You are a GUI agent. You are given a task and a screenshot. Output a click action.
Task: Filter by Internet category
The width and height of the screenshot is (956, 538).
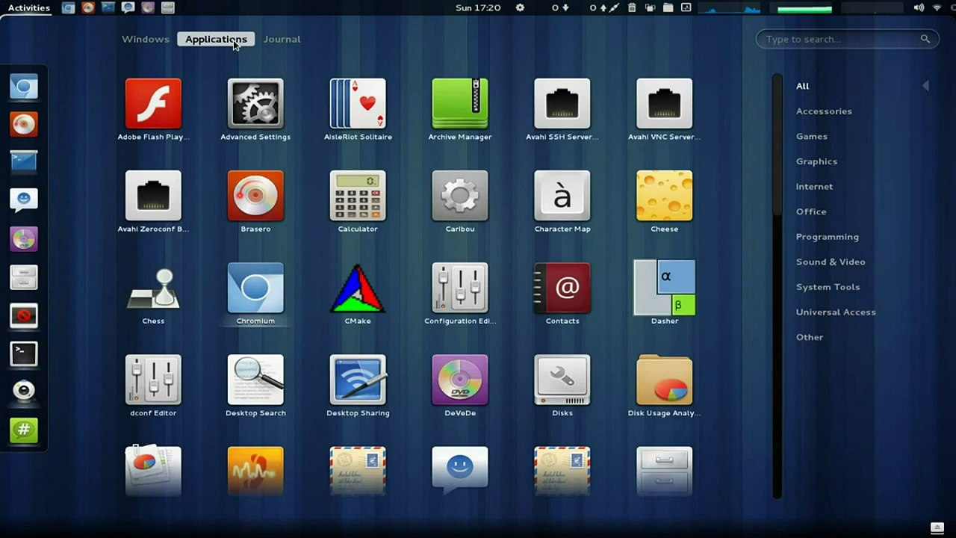(814, 187)
